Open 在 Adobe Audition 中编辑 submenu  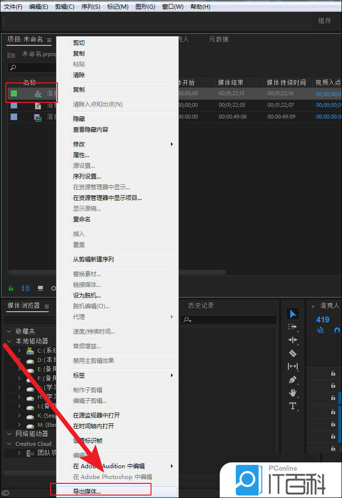[123, 466]
